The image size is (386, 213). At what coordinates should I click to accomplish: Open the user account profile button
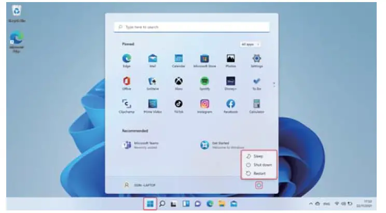tap(140, 185)
